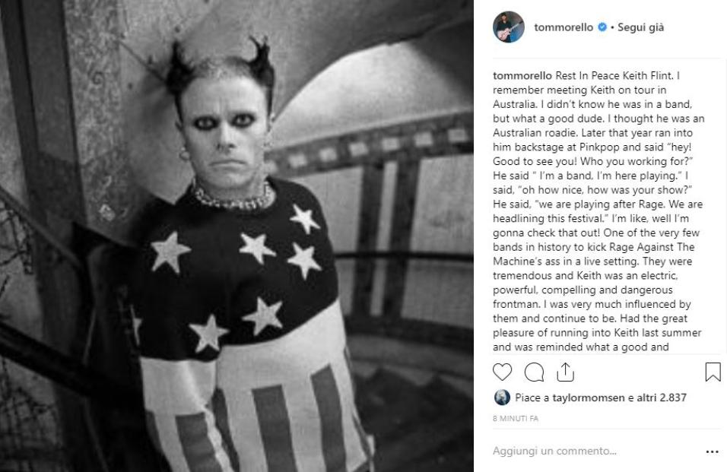This screenshot has width=727, height=472.
Task: Click taylormomsen's small avatar beside likes
Action: (x=502, y=398)
